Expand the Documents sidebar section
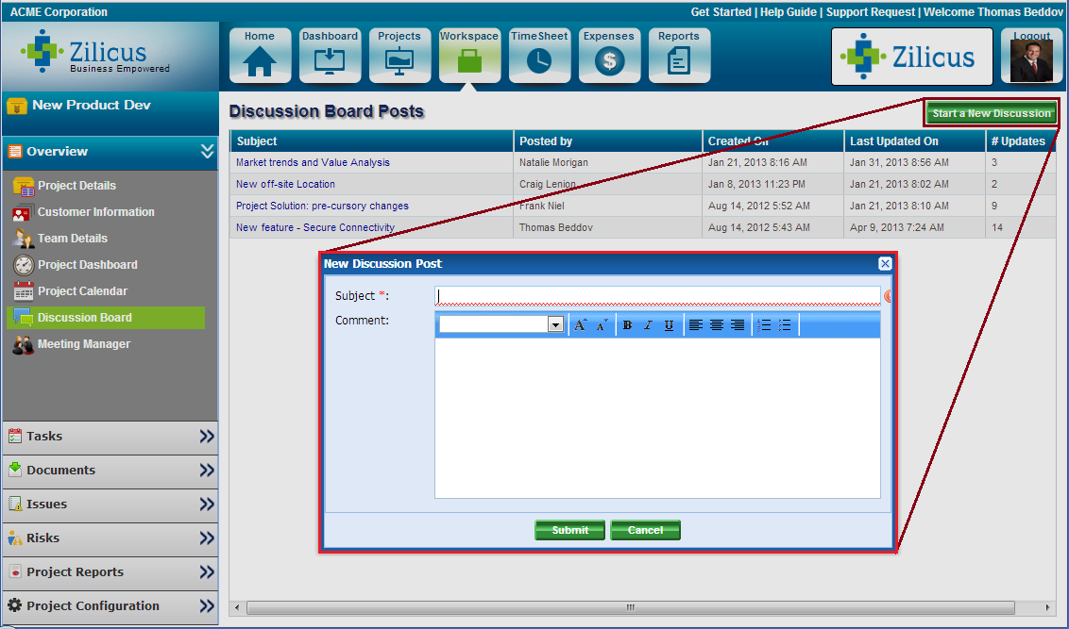 pyautogui.click(x=207, y=471)
